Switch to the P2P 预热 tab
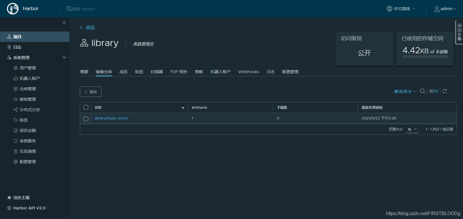463x219 pixels. pyautogui.click(x=179, y=72)
